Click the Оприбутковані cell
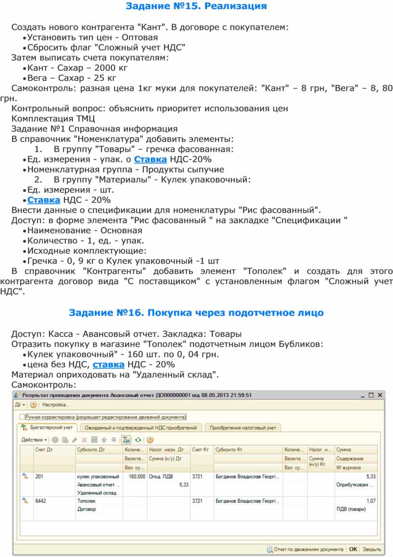The image size is (393, 557). (356, 485)
